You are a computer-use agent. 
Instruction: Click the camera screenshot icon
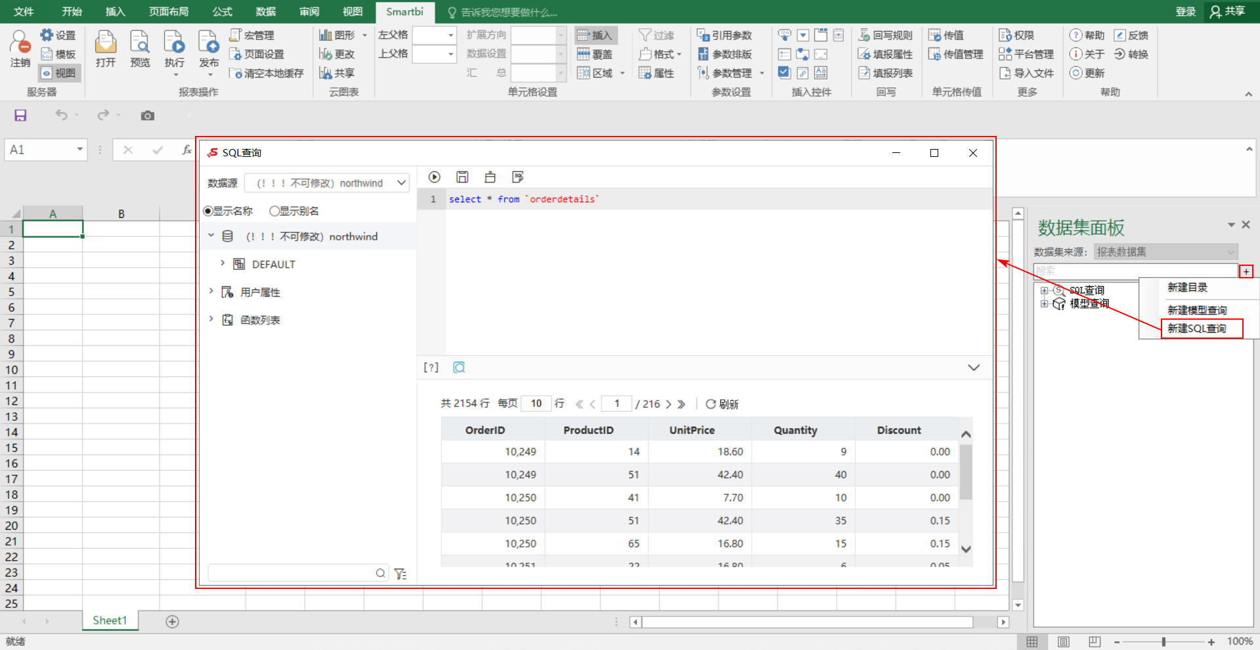(148, 116)
